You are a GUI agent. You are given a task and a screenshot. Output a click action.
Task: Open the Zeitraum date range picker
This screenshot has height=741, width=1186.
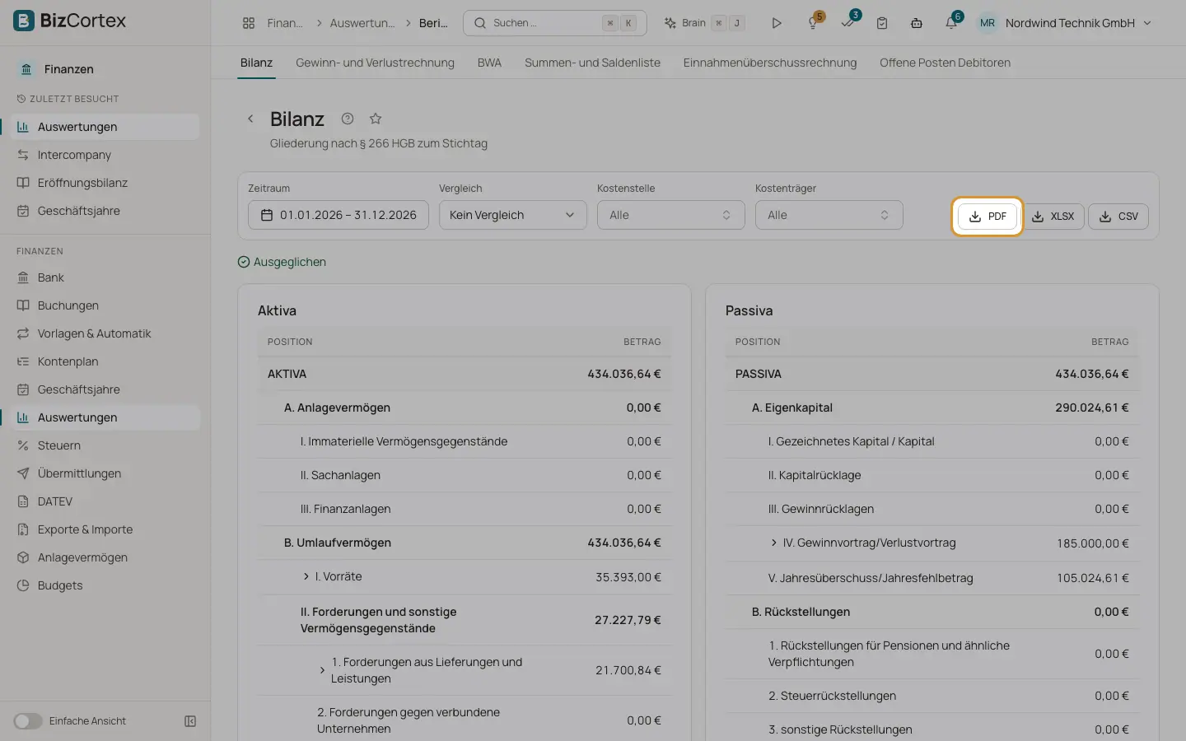(x=339, y=215)
